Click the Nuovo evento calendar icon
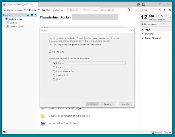 coord(142,24)
